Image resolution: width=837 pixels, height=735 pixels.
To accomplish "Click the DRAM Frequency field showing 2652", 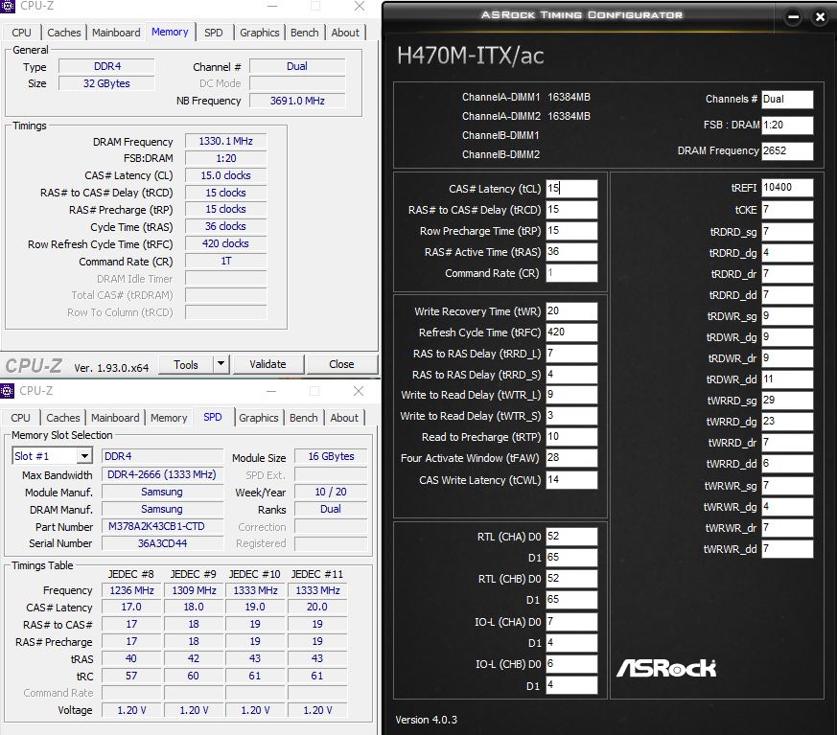I will coord(787,150).
